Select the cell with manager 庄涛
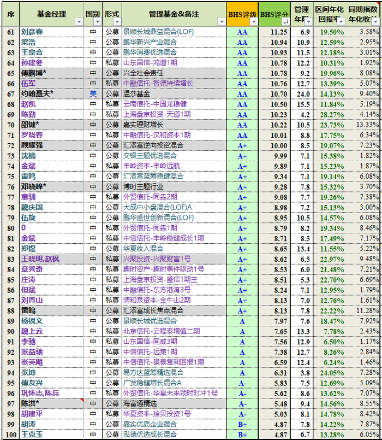The height and width of the screenshot is (440, 382). pyautogui.click(x=51, y=280)
